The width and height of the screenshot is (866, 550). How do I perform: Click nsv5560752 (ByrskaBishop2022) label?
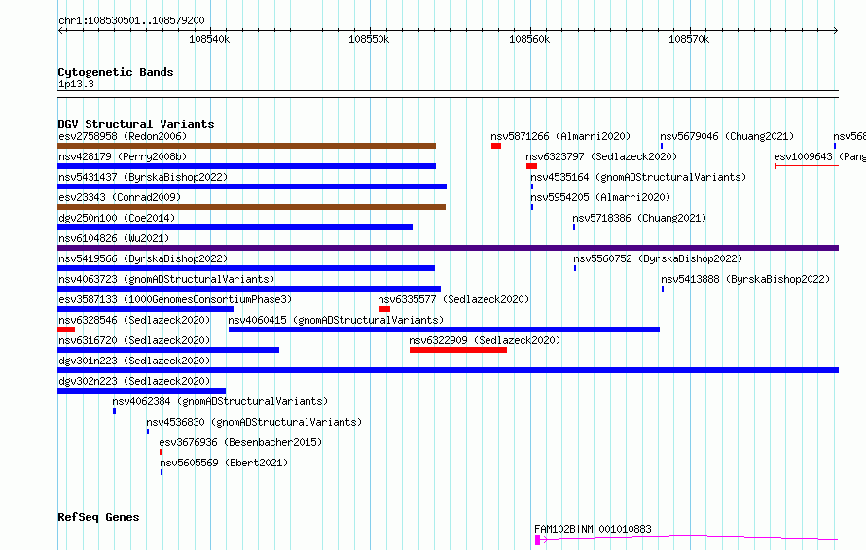(x=658, y=258)
